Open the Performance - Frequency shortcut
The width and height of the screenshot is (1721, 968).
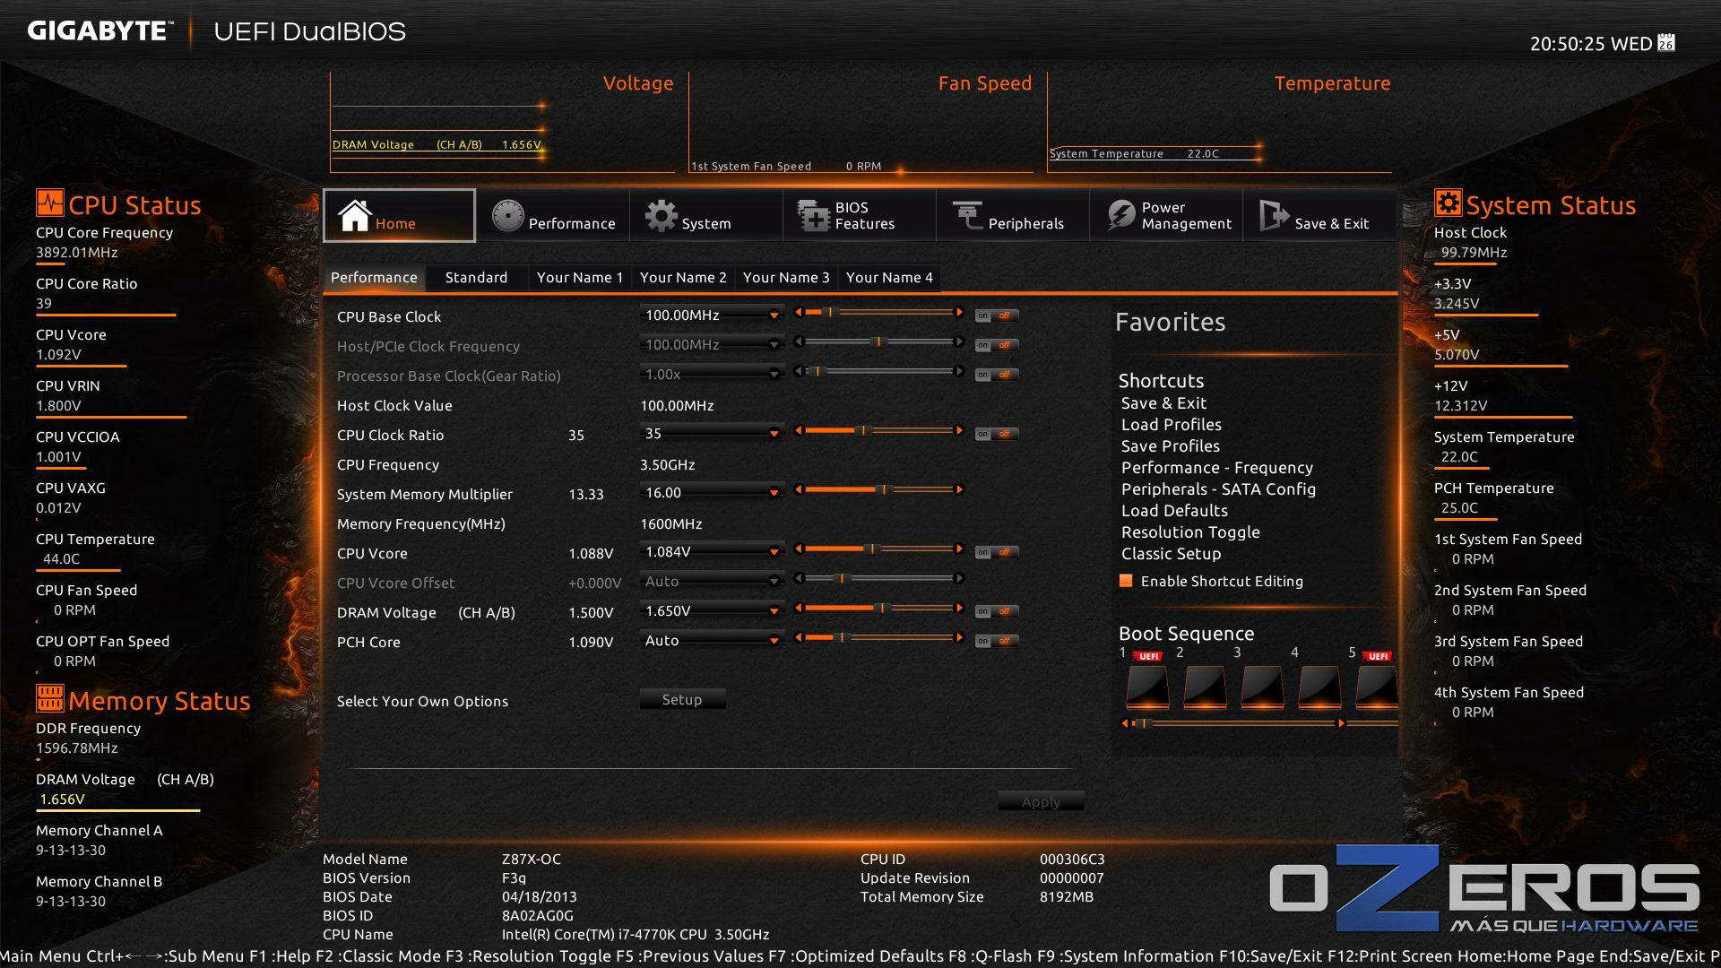(1216, 467)
